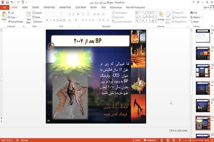Pick the oval shape in shapes gallery

point(149,13)
